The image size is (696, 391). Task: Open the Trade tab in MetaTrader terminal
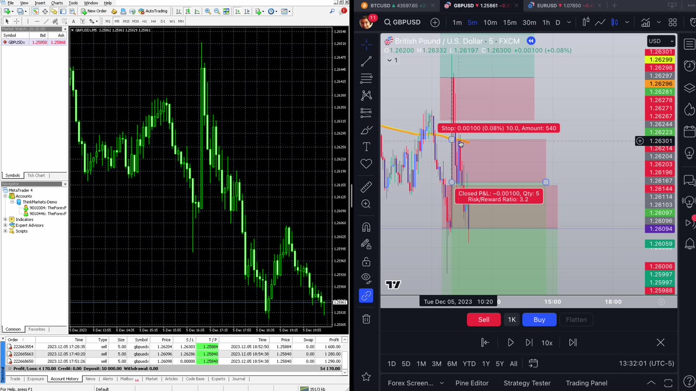click(x=15, y=379)
